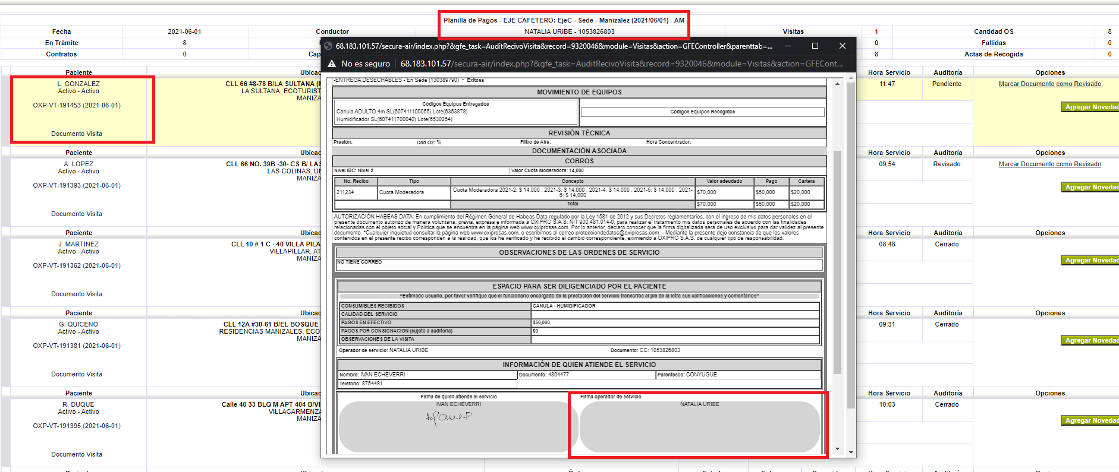The width and height of the screenshot is (1119, 472).
Task: Click the Fecha value 2021-06-01
Action: [184, 31]
